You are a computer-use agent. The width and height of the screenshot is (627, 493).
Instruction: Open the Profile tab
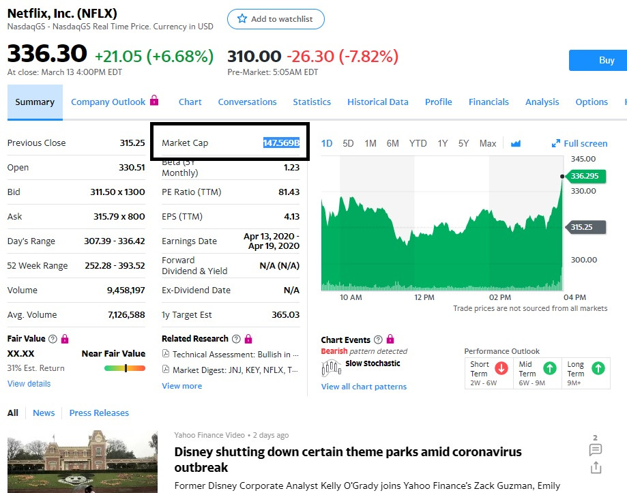click(x=438, y=102)
